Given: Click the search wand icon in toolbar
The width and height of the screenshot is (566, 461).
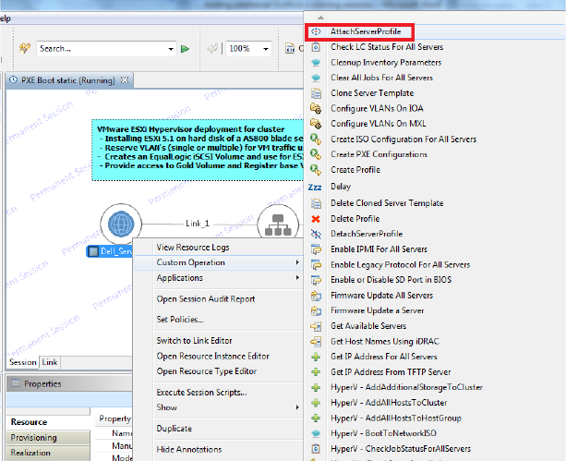Looking at the screenshot, I should click(26, 49).
